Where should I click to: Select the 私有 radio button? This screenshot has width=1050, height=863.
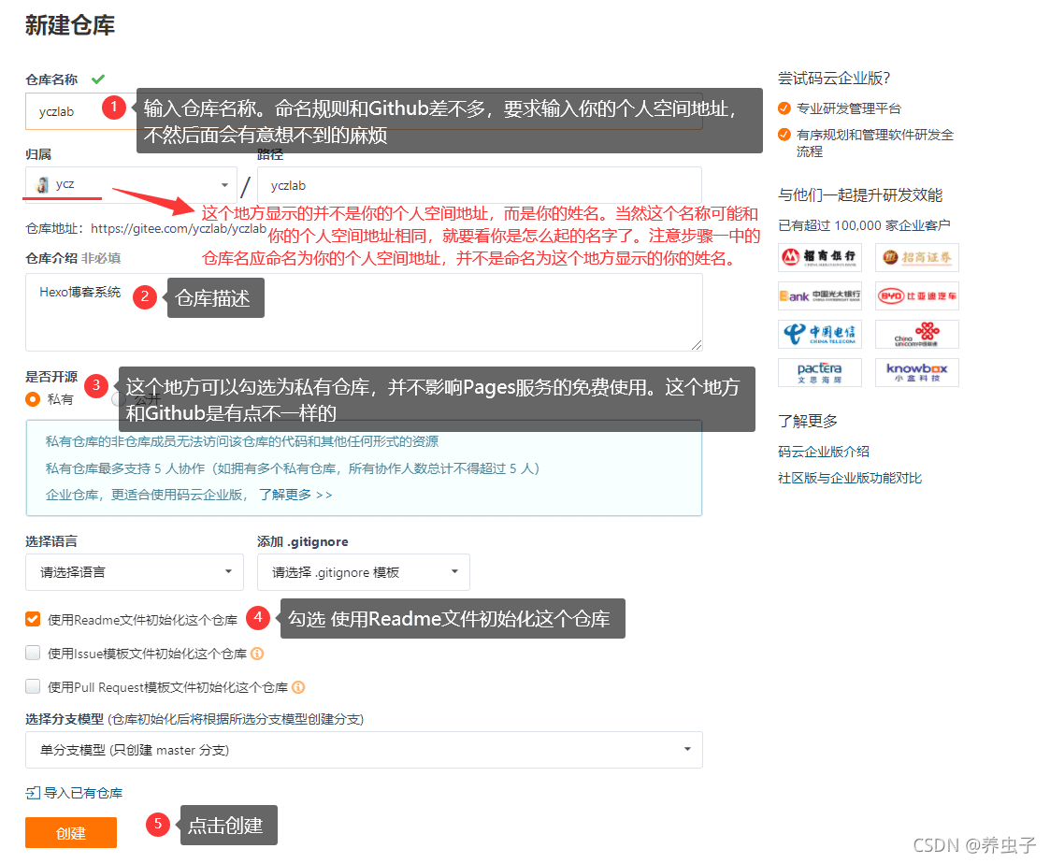[34, 399]
